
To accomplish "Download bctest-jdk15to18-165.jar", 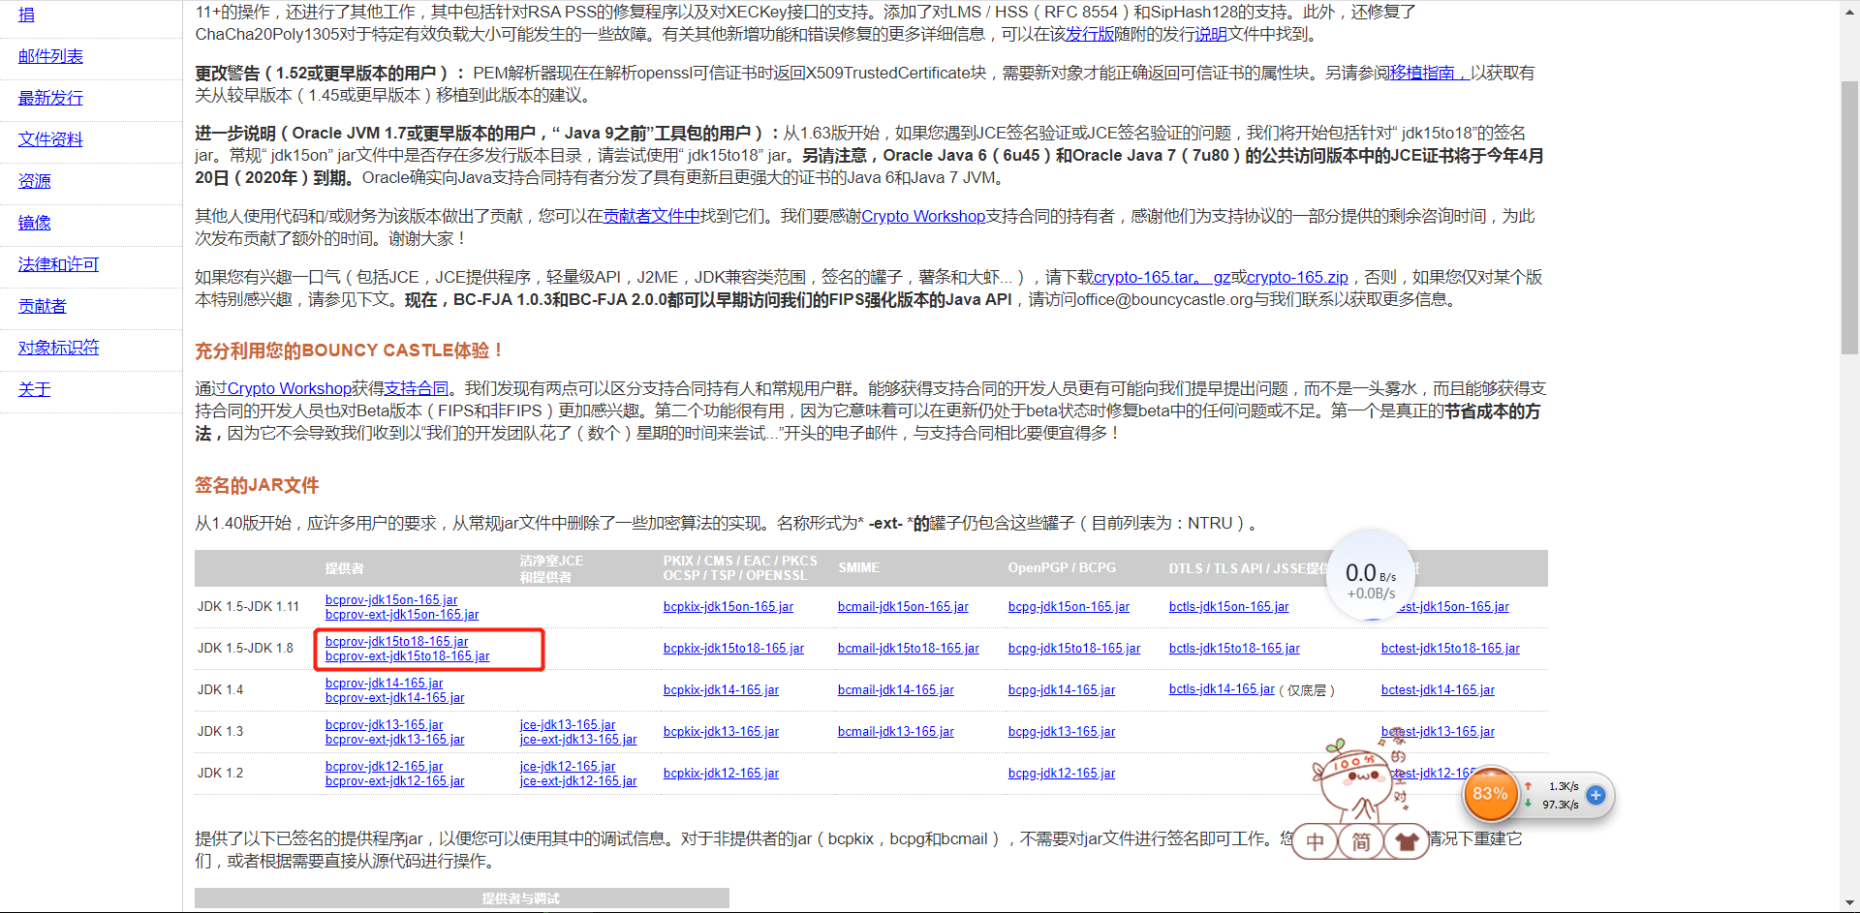I will coord(1450,649).
